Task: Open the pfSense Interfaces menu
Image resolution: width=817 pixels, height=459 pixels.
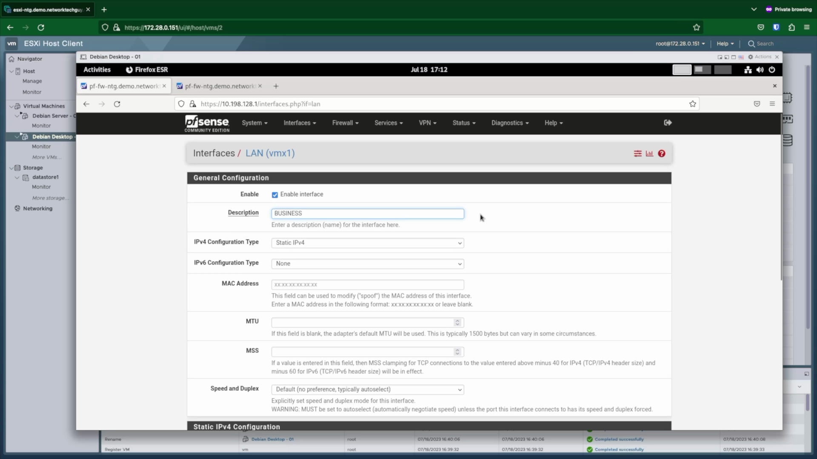Action: (300, 123)
